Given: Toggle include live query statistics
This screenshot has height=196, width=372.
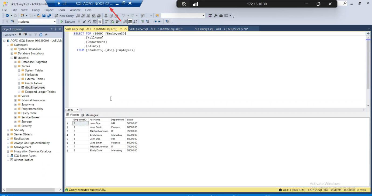Looking at the screenshot, I should 112,22.
